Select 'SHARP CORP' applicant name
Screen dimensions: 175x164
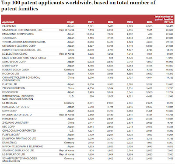click(x=10, y=66)
